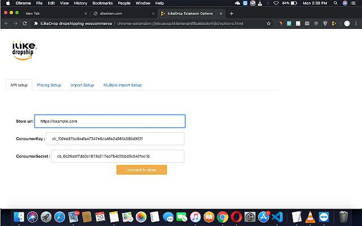Viewport: 362px width, 226px height.
Task: Switch to the Import Setup tab
Action: 82,85
